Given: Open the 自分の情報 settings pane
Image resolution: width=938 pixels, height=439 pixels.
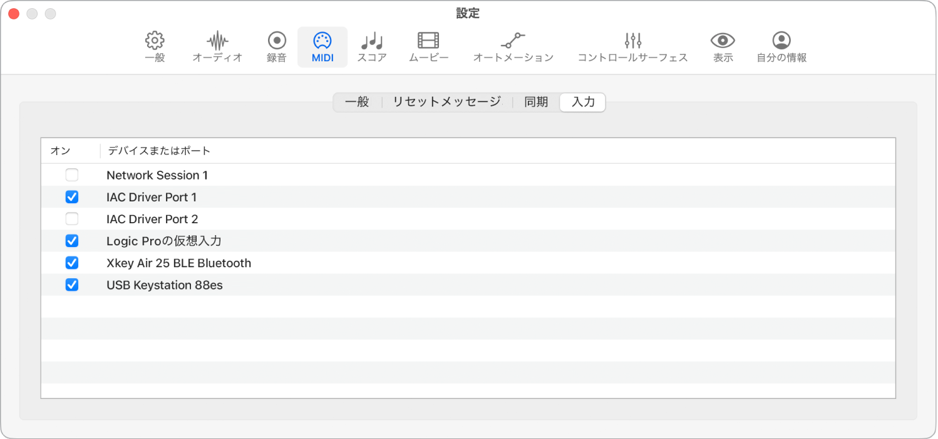Looking at the screenshot, I should click(x=781, y=46).
